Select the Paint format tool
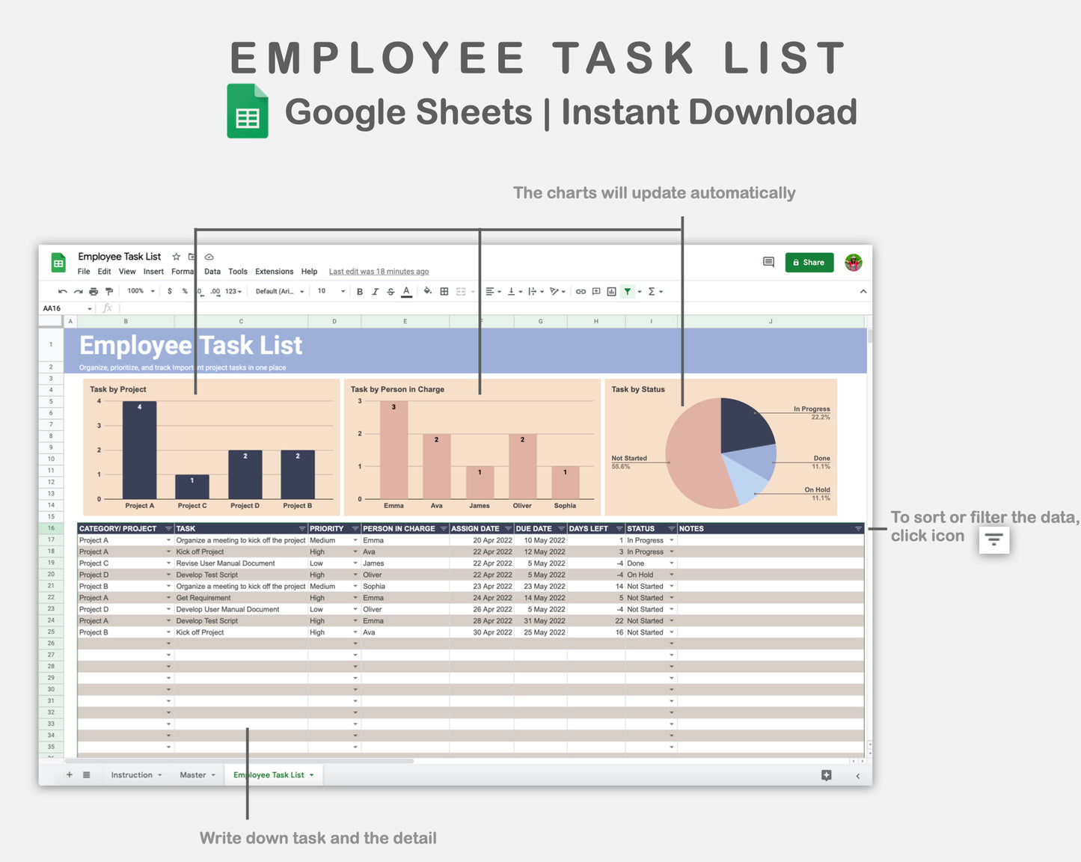The image size is (1081, 862). [109, 291]
